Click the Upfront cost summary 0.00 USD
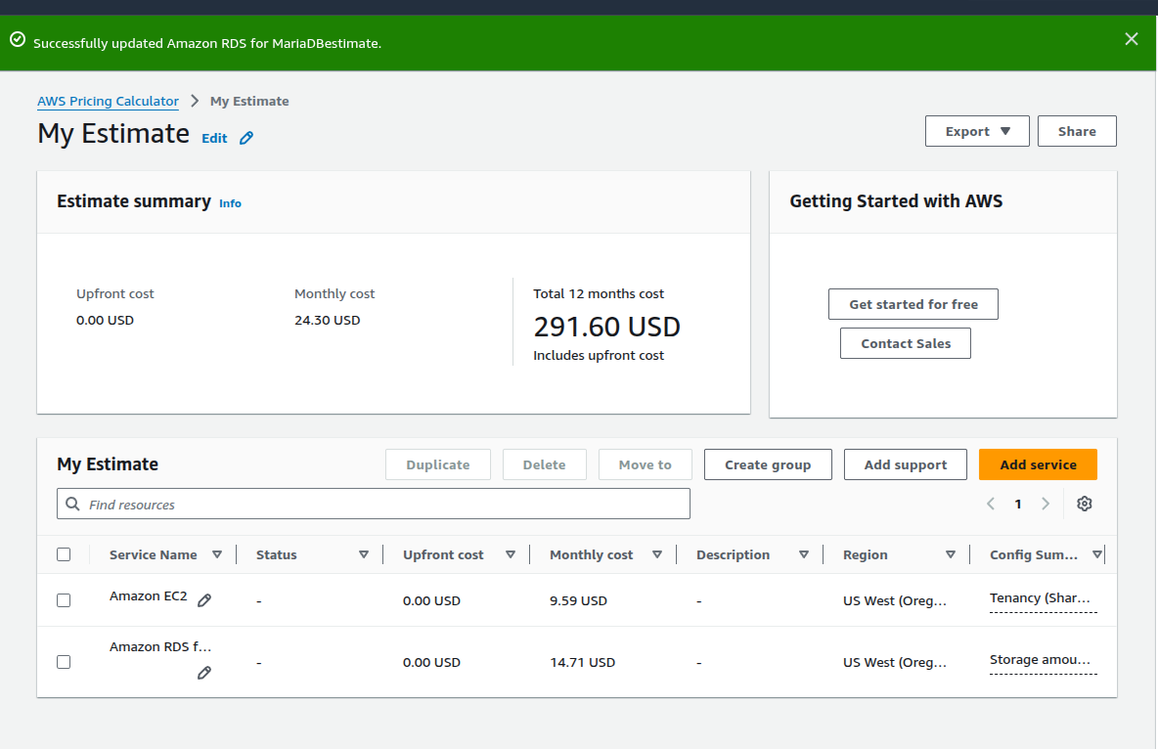The width and height of the screenshot is (1158, 749). (105, 320)
